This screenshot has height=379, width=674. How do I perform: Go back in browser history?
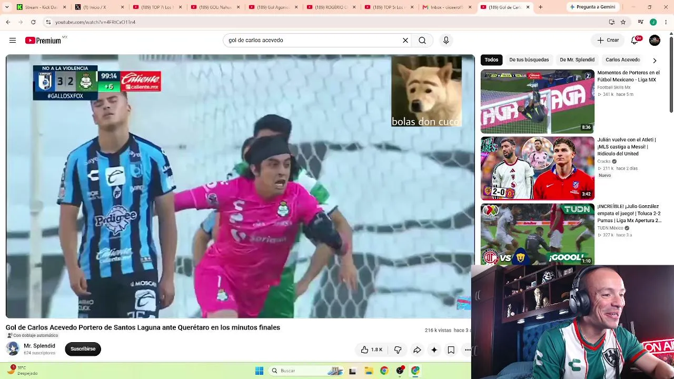pos(8,22)
